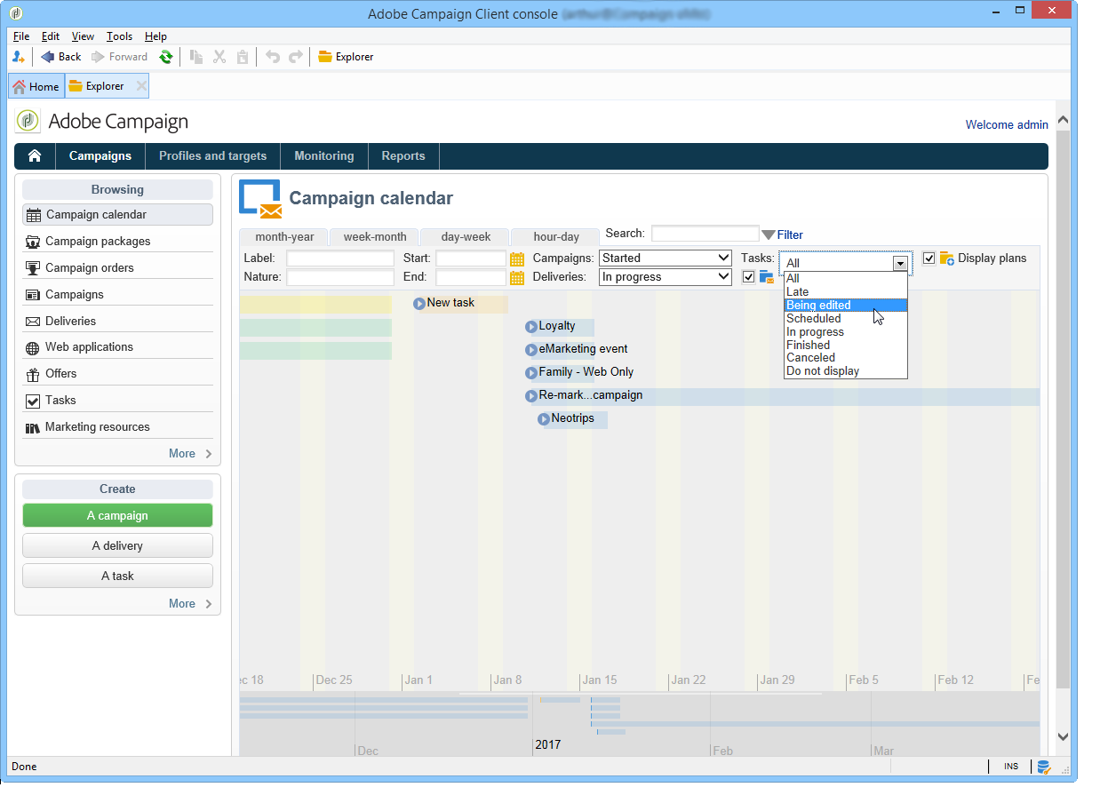Screen dimensions: 1100x811
Task: Switch to the Home tab
Action: pos(36,86)
